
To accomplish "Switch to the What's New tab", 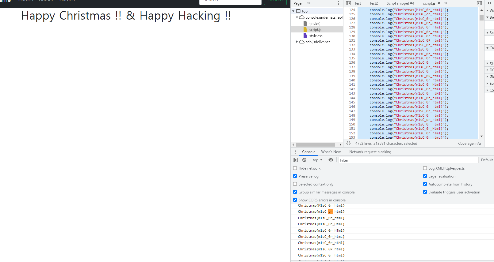I will coord(331,152).
